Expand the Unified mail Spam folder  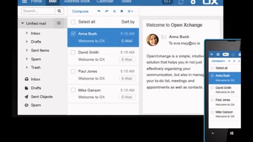27,59
